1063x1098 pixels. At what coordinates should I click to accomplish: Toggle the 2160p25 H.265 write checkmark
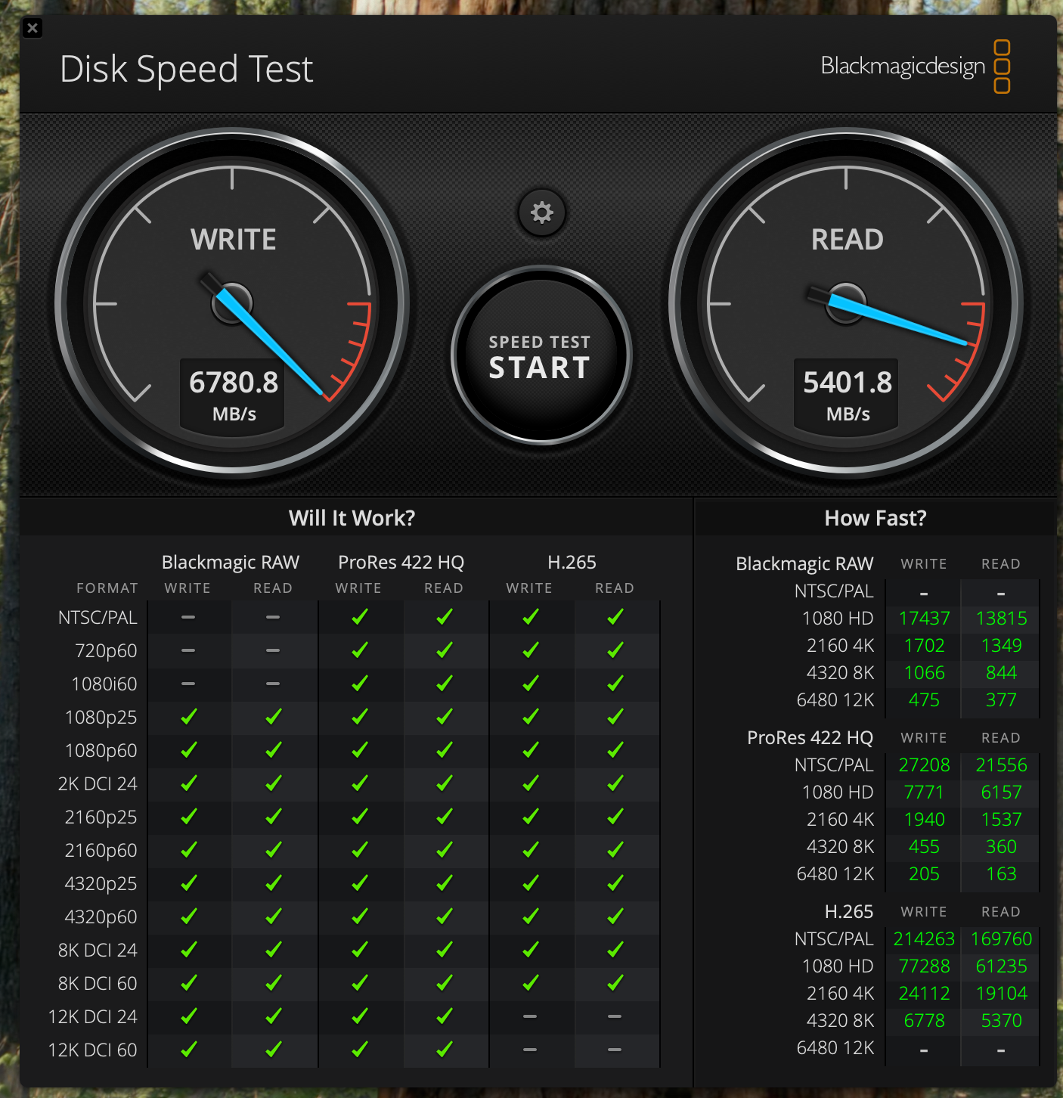pos(530,817)
